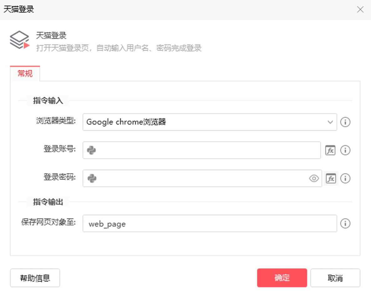Screen dimensions: 371x296
Task: Click the 确定 button
Action: [x=282, y=278]
